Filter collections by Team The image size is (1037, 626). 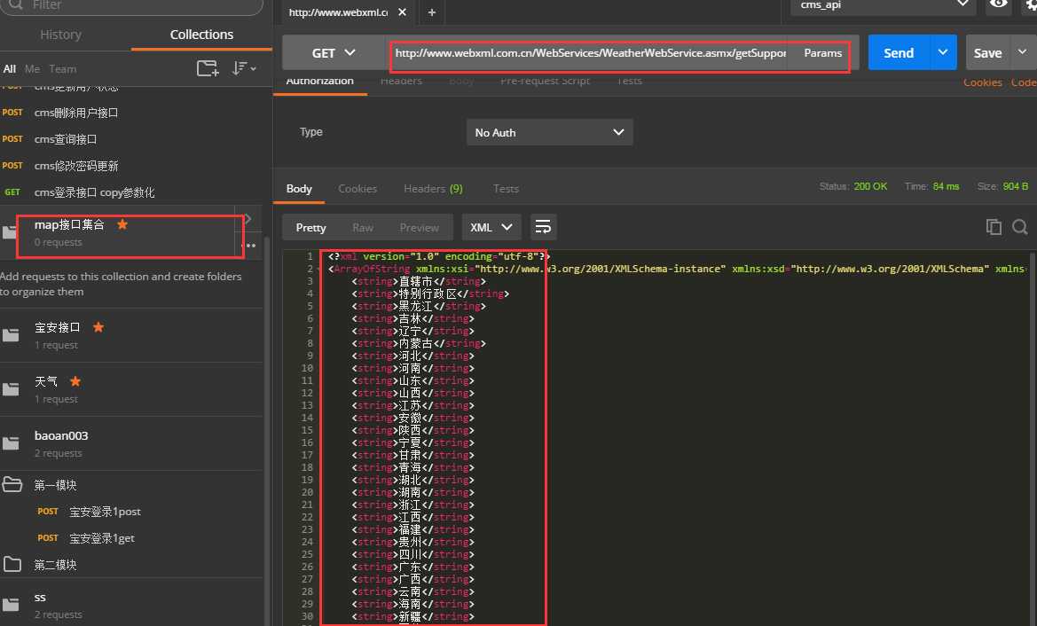(x=63, y=69)
